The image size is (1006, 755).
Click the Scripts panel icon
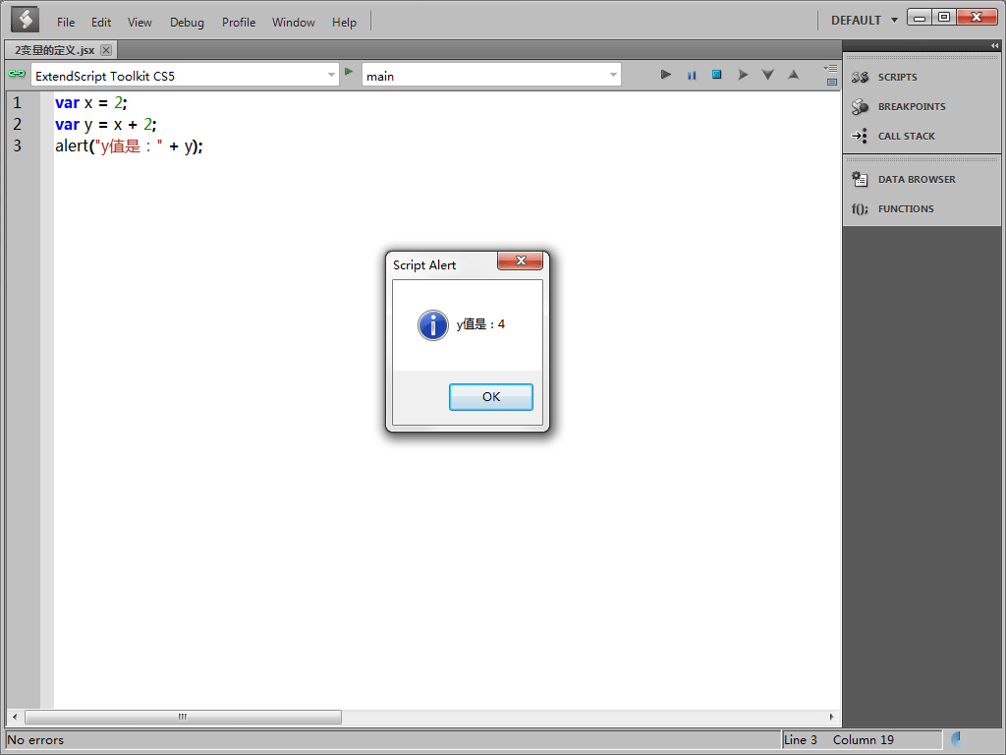coord(860,77)
